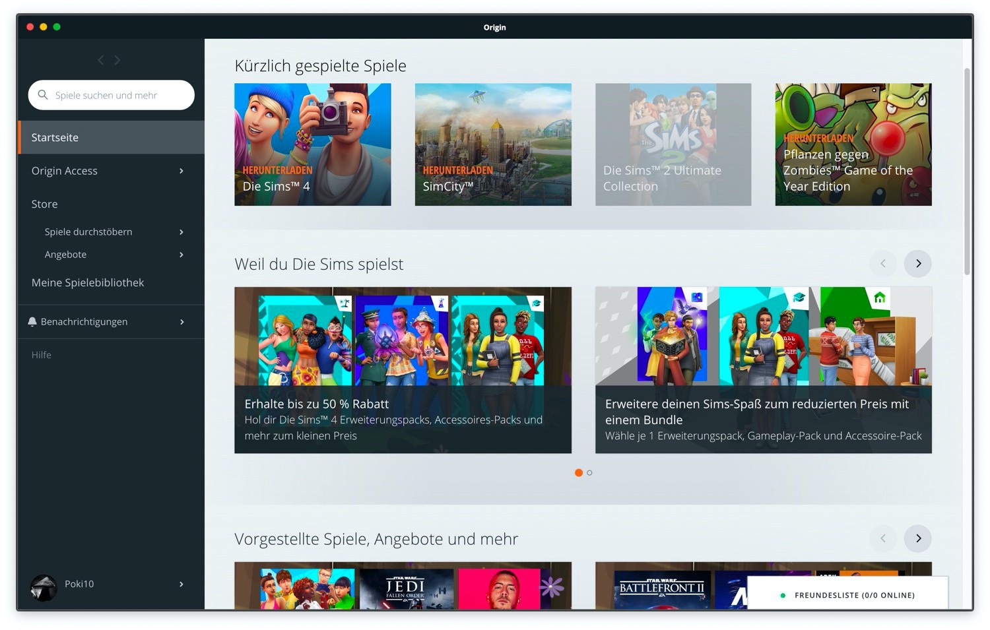Go to Meine Spielebibliothek

tap(88, 282)
